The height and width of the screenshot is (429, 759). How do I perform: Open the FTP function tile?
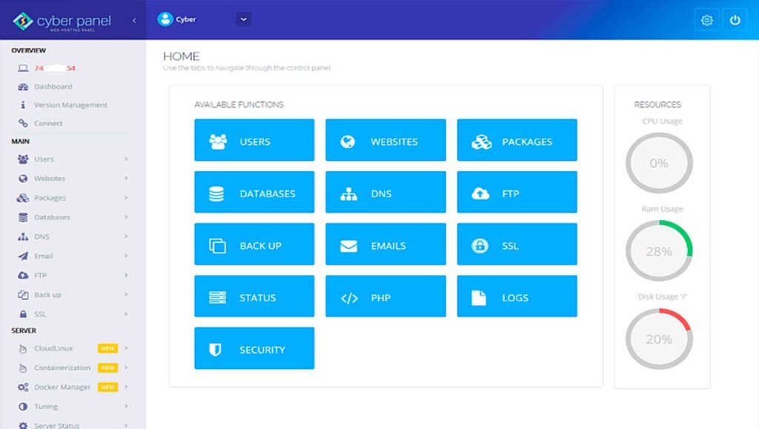click(x=517, y=192)
